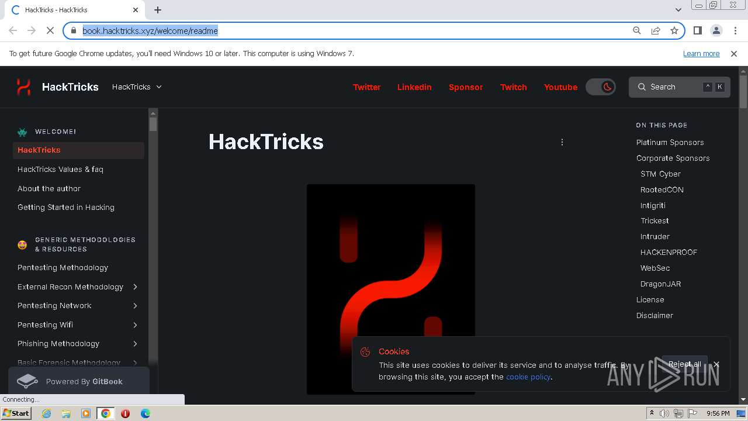The width and height of the screenshot is (748, 421).
Task: Click the Search box in header
Action: pyautogui.click(x=679, y=87)
